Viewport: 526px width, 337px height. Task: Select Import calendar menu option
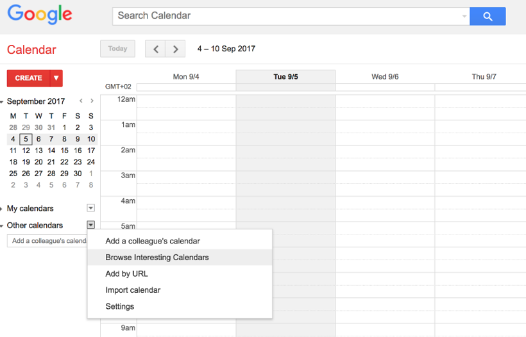click(133, 290)
